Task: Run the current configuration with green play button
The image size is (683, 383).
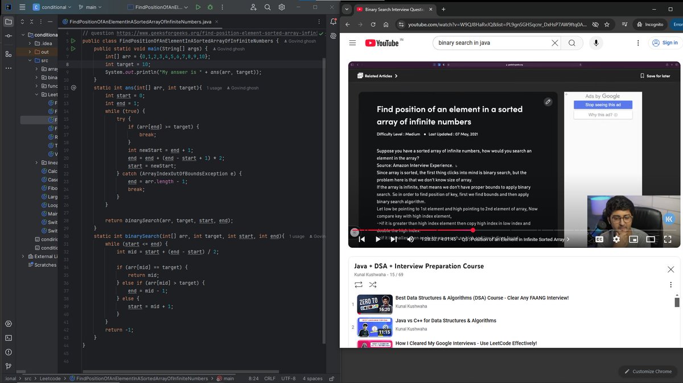Action: (198, 7)
